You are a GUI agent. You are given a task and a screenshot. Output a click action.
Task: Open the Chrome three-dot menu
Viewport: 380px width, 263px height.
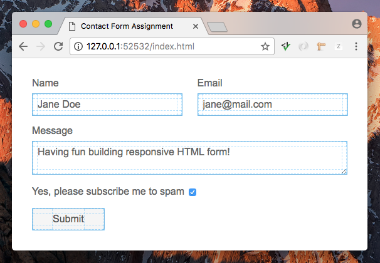pyautogui.click(x=356, y=46)
